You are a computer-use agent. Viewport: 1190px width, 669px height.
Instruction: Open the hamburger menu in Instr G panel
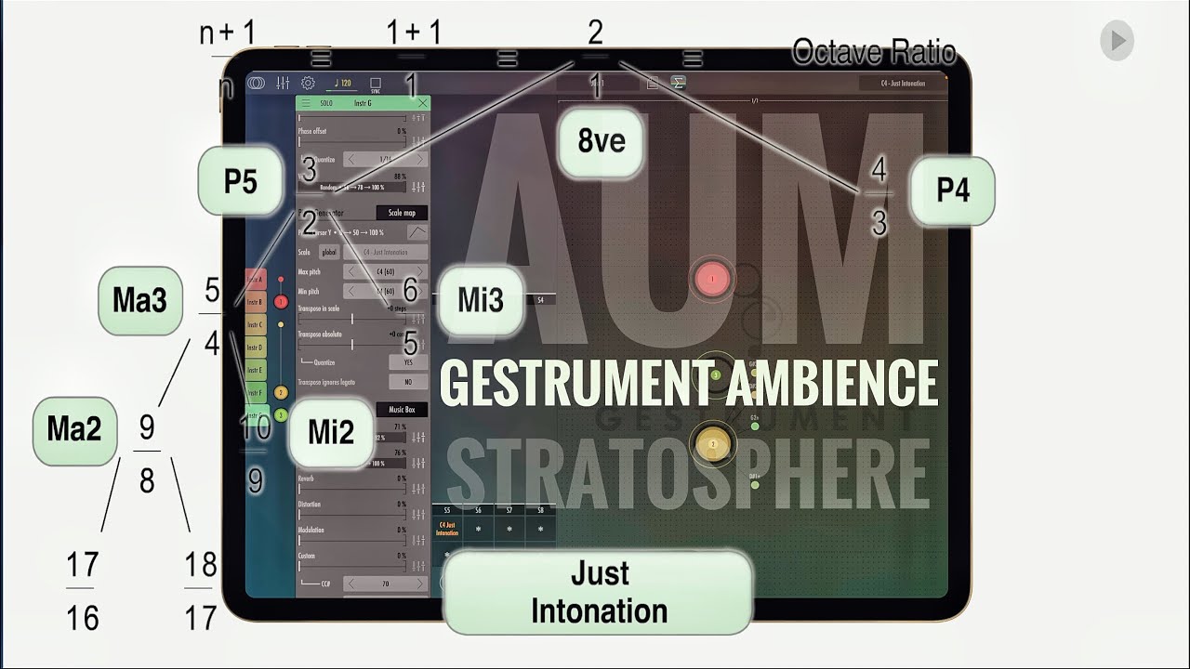click(306, 103)
